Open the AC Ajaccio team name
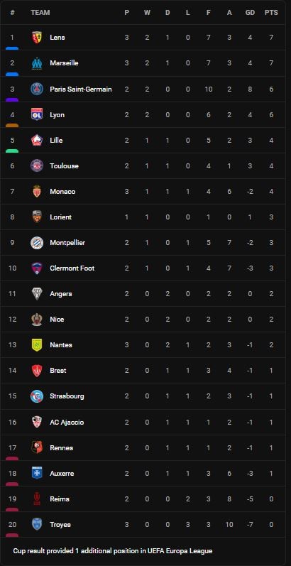291x566 pixels. pyautogui.click(x=67, y=422)
